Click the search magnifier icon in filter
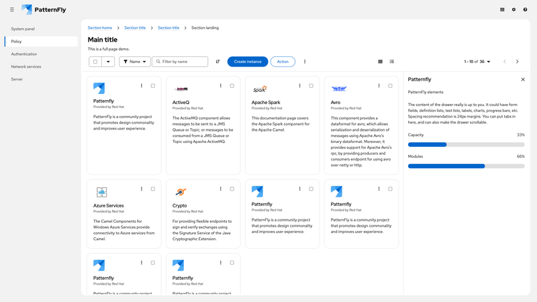Screen dimensions: 537x302 coord(158,62)
